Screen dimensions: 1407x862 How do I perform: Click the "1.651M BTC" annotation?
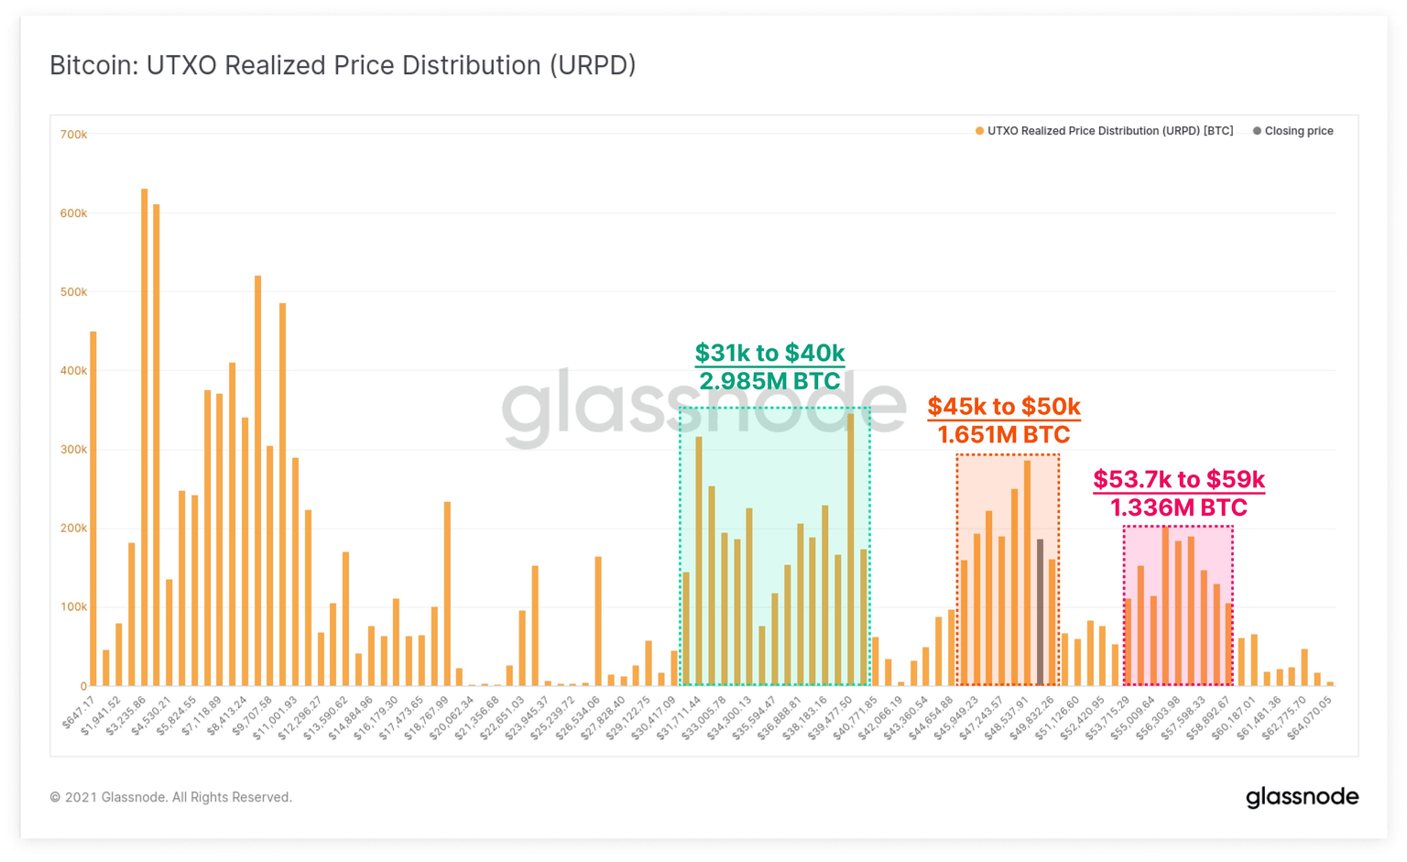point(1003,434)
